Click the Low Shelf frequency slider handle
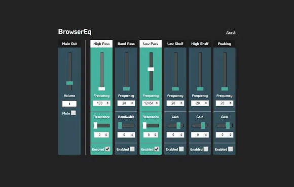This screenshot has width=294, height=187. click(175, 88)
